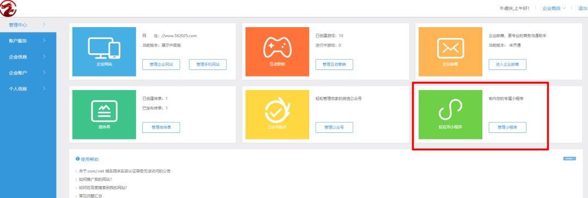Expand the 账户服务 sidebar item
The width and height of the screenshot is (588, 198).
point(28,41)
